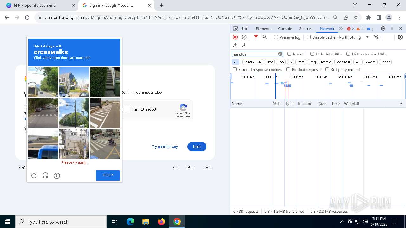
Task: Switch to the Sources tab
Action: [306, 28]
